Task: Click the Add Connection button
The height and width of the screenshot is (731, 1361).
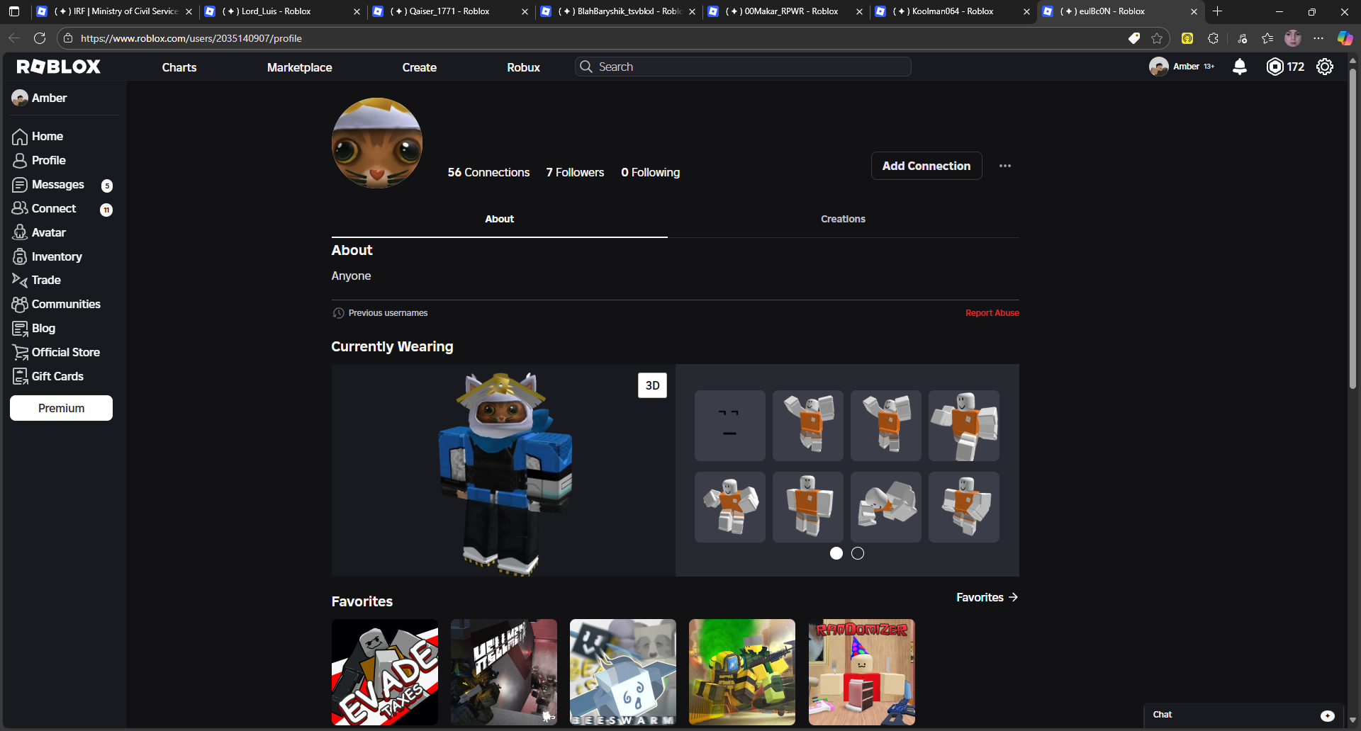Action: tap(926, 166)
